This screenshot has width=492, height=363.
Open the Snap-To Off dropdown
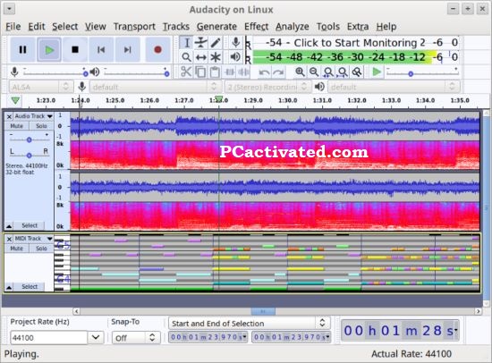tap(136, 338)
